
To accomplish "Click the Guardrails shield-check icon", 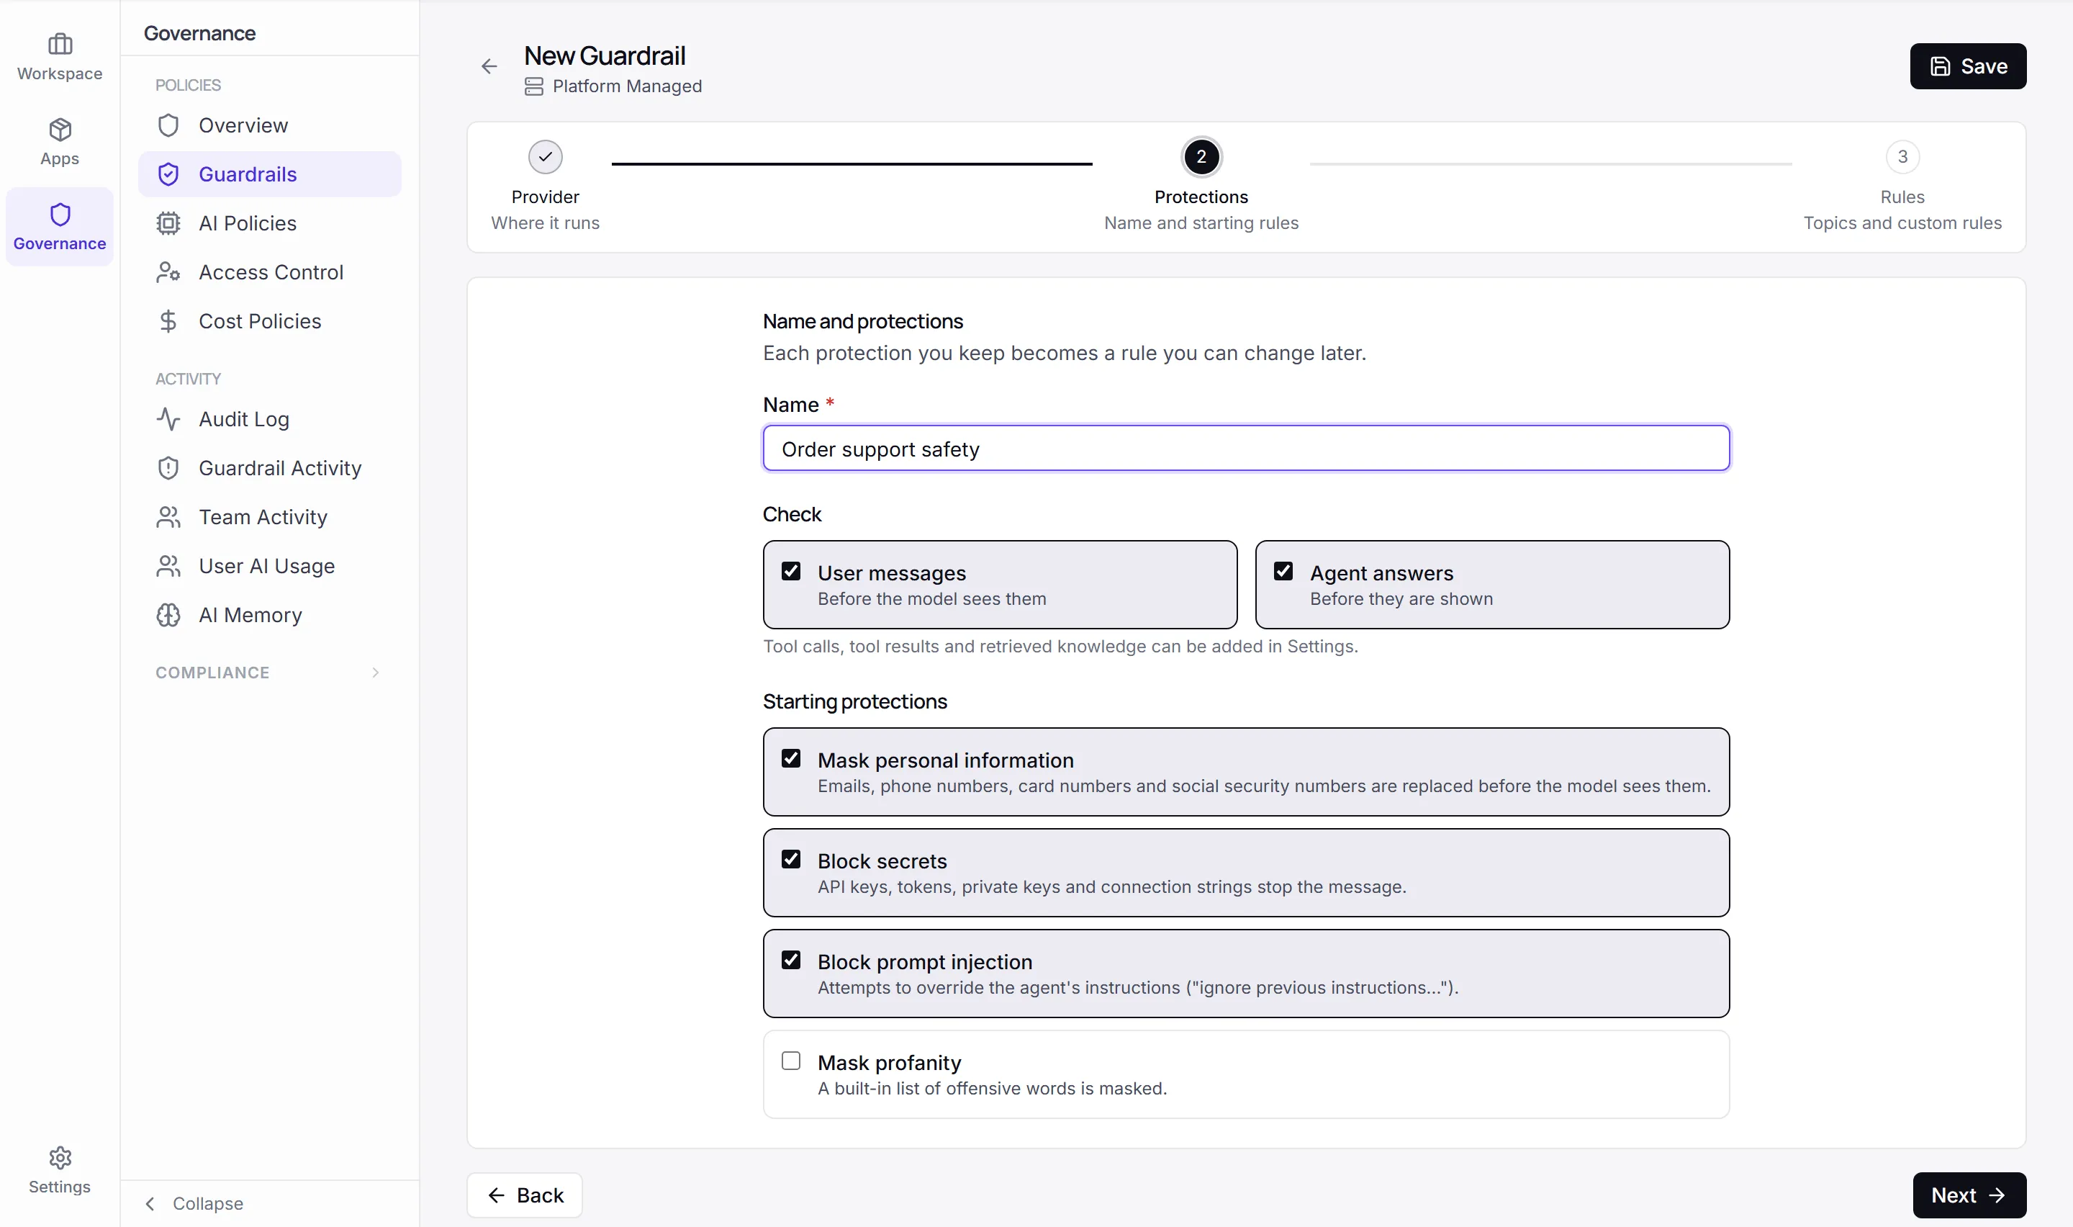I will tap(168, 174).
